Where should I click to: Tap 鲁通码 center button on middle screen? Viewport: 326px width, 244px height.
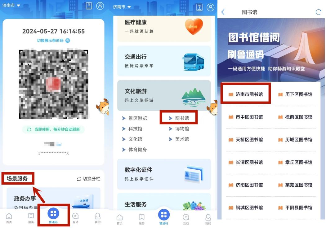point(164,217)
